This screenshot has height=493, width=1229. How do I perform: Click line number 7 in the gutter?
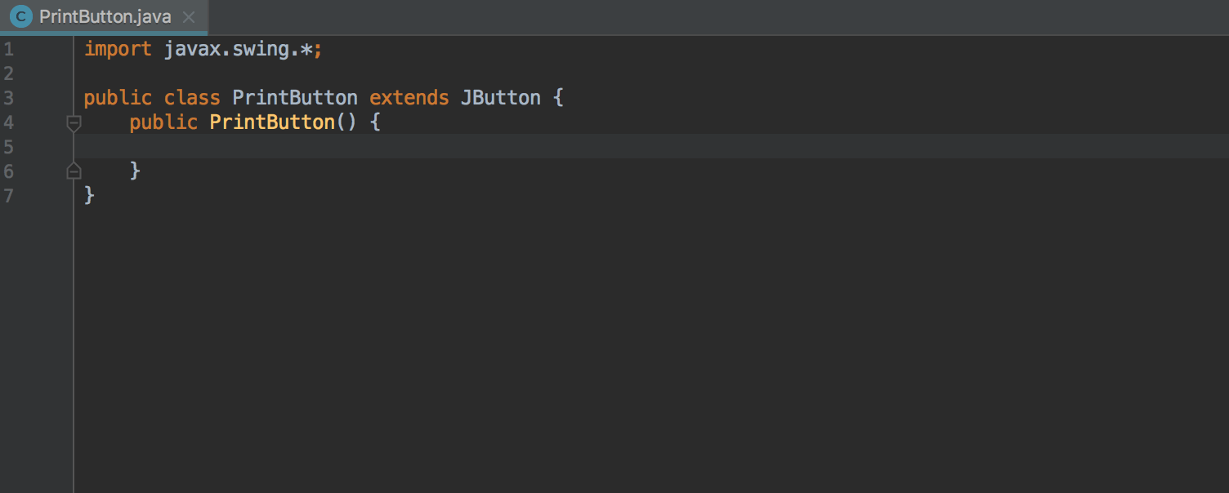(x=8, y=195)
